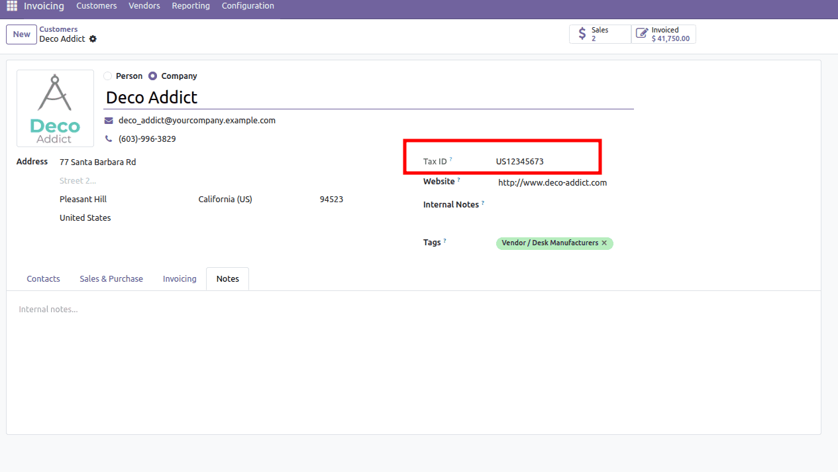Image resolution: width=838 pixels, height=472 pixels.
Task: Switch to the Sales & Purchase tab
Action: pyautogui.click(x=111, y=278)
